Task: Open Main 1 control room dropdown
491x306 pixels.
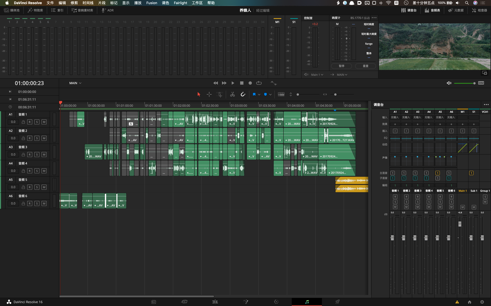Action: 317,75
